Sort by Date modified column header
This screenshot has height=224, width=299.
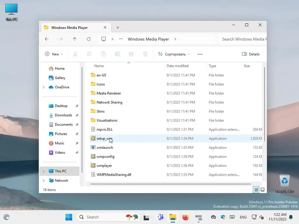click(x=178, y=66)
